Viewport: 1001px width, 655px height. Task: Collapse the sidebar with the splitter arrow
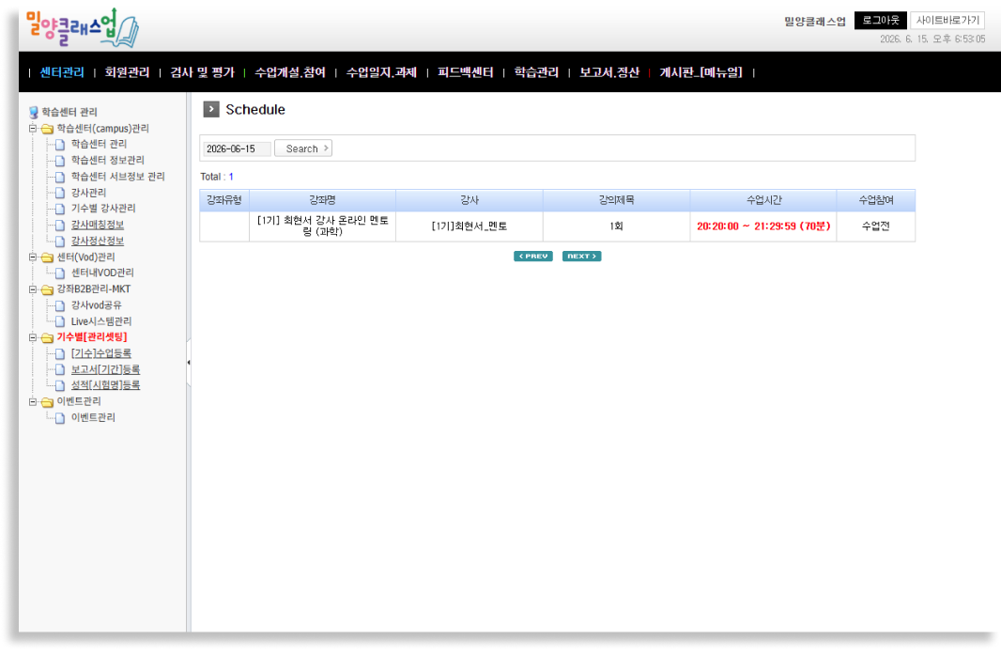click(x=189, y=363)
